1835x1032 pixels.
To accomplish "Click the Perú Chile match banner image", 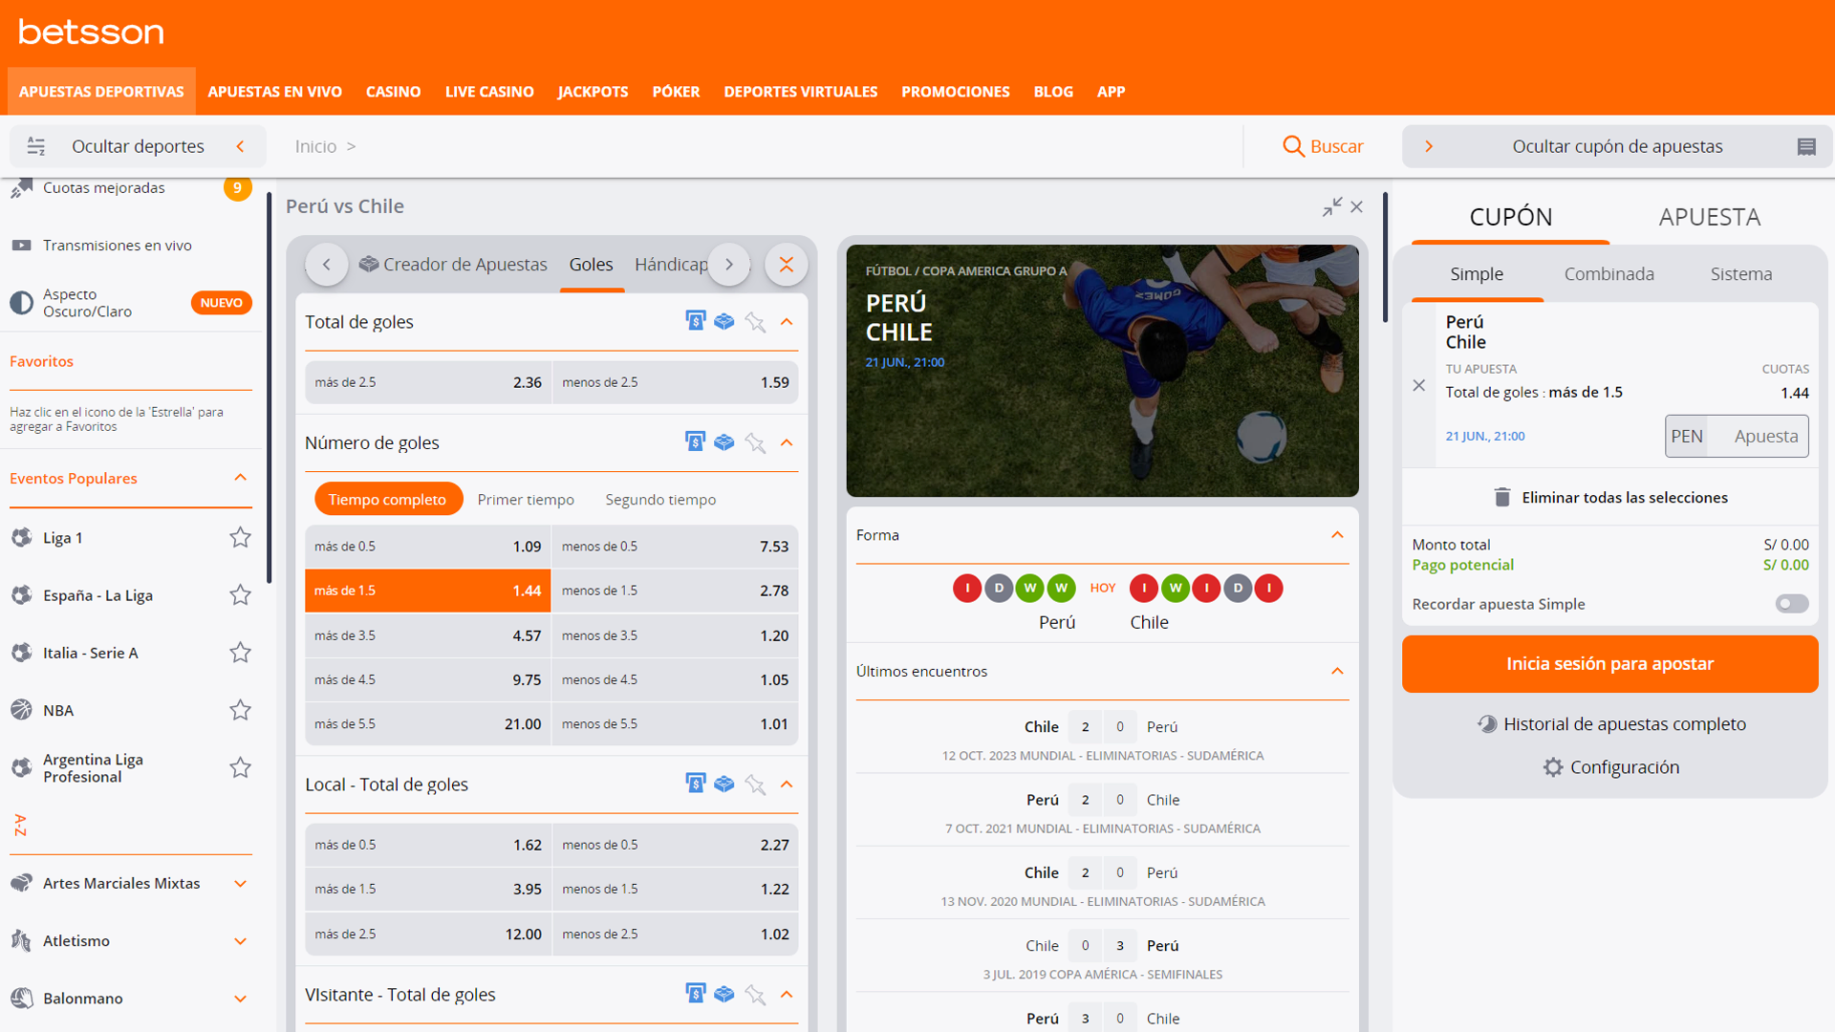I will (x=1102, y=371).
